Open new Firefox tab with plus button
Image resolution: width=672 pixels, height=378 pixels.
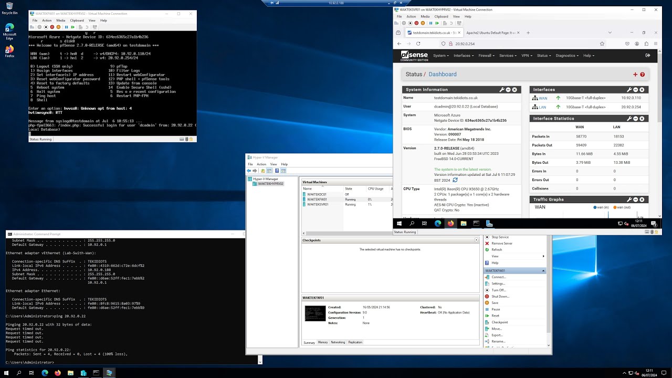tap(528, 33)
